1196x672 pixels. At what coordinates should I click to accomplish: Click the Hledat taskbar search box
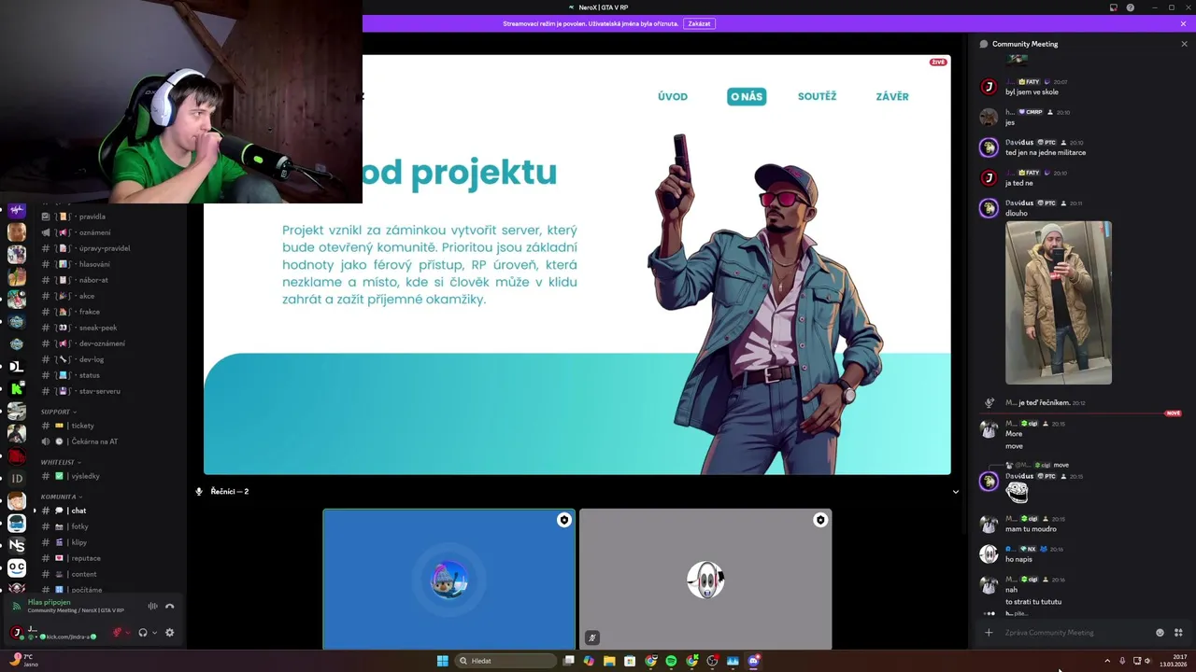[x=505, y=661]
